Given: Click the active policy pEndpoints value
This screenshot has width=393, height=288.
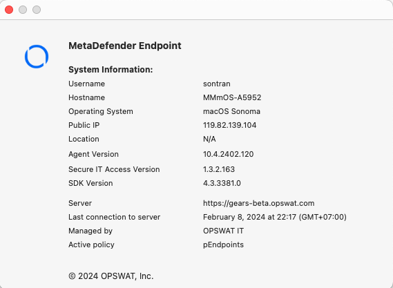Looking at the screenshot, I should 223,244.
